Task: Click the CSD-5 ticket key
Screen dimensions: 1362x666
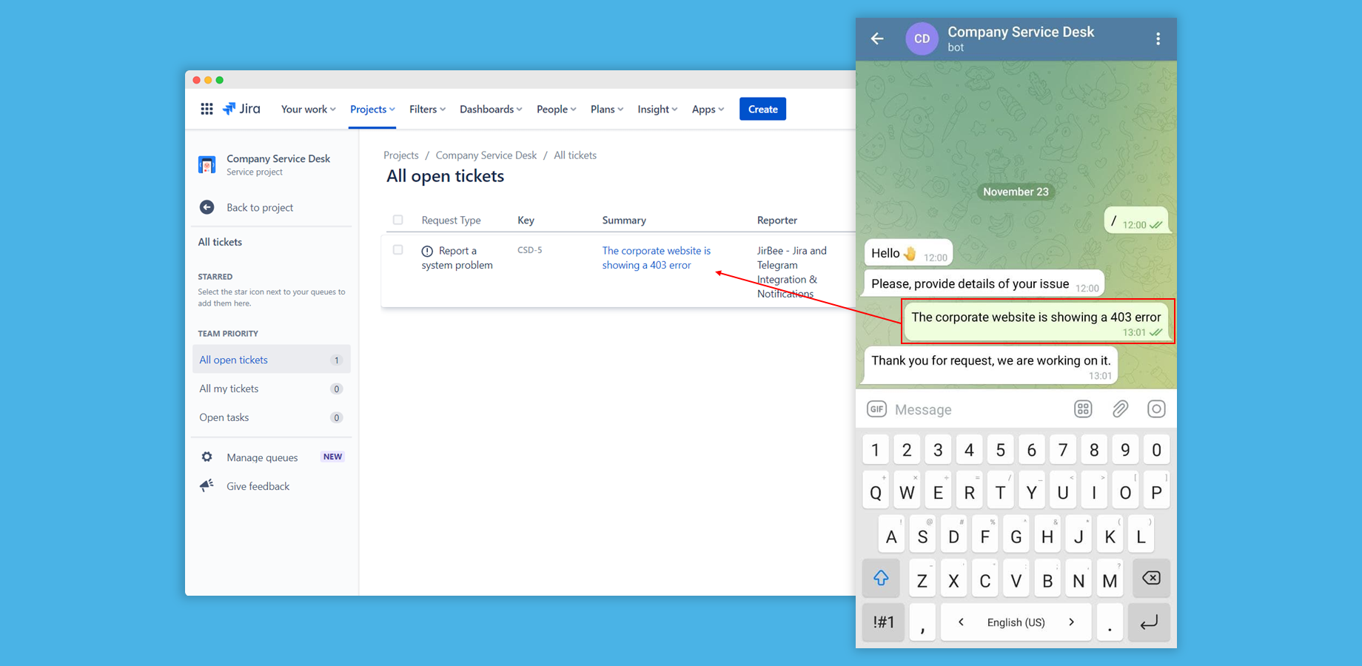Action: click(529, 250)
